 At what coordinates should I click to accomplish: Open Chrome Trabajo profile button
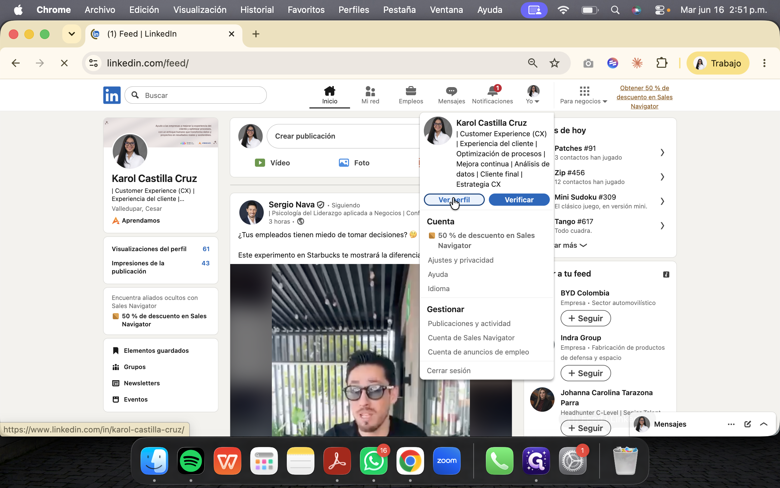tap(718, 63)
